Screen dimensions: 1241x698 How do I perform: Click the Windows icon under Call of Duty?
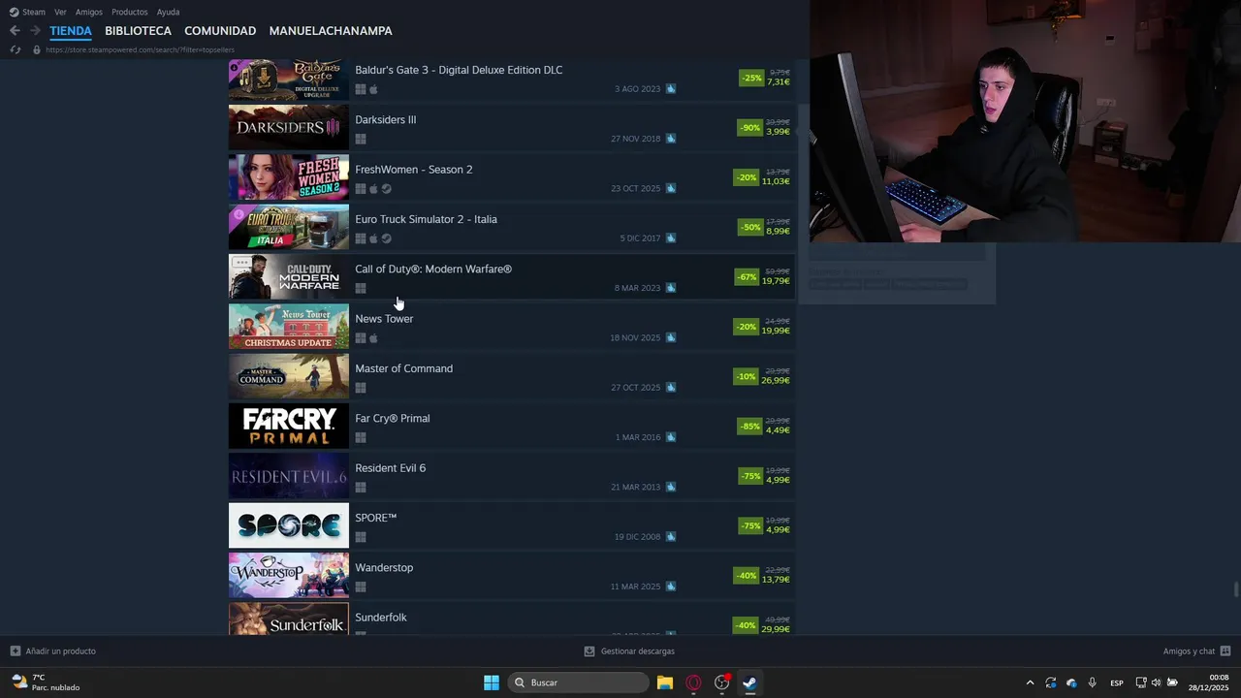tap(361, 288)
